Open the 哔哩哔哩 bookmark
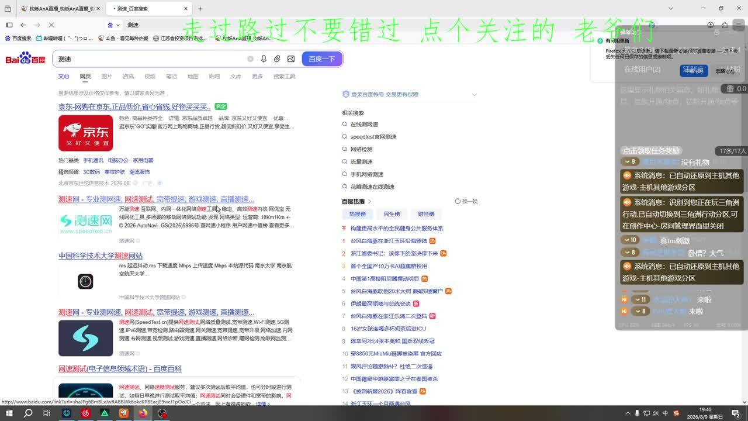 click(x=65, y=39)
